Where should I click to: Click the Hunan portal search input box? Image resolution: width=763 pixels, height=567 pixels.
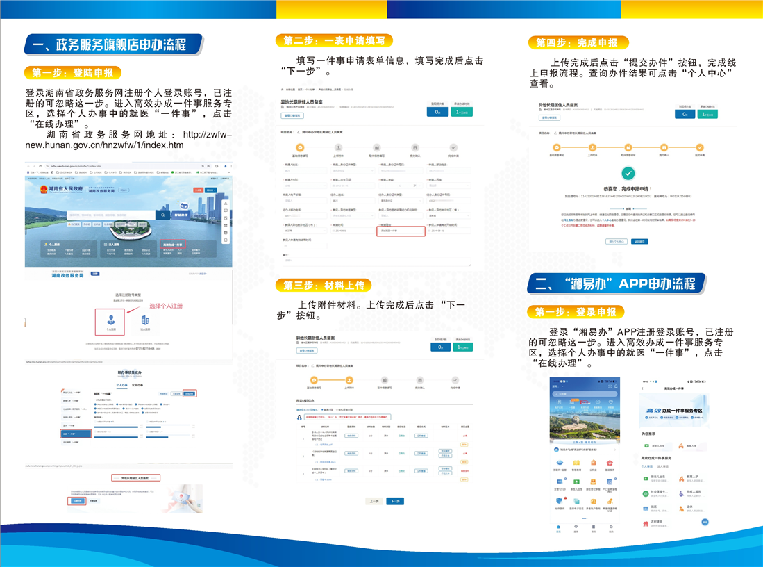112,215
